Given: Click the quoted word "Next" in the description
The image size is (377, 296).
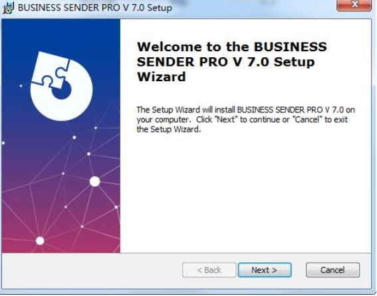Looking at the screenshot, I should [x=226, y=120].
